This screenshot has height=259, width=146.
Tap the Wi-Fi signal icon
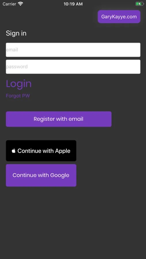tap(21, 4)
